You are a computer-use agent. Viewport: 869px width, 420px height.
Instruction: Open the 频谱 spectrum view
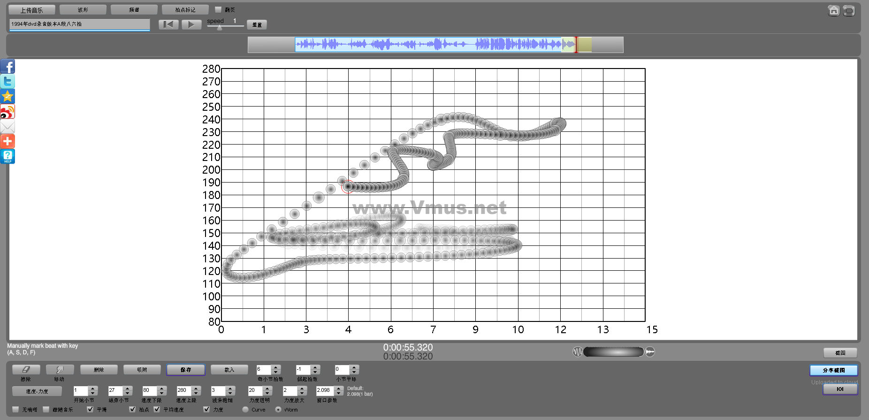134,10
